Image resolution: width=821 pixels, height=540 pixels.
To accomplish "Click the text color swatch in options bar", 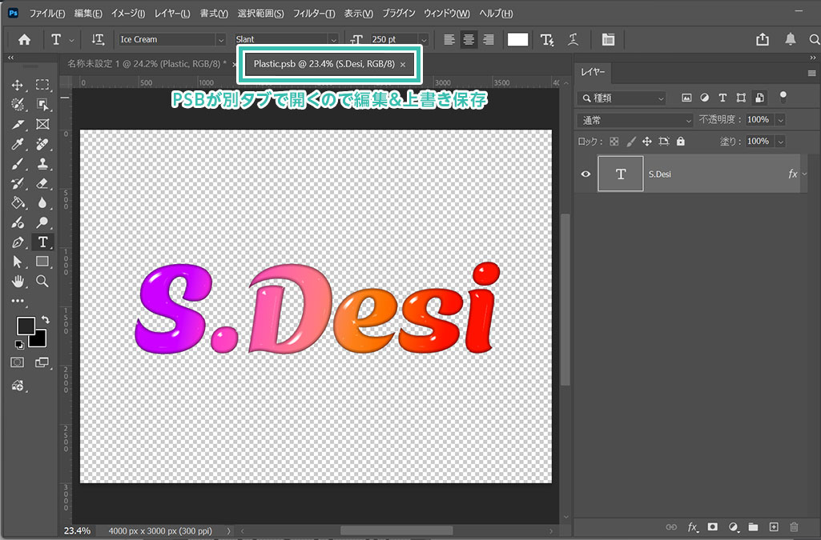I will click(517, 39).
